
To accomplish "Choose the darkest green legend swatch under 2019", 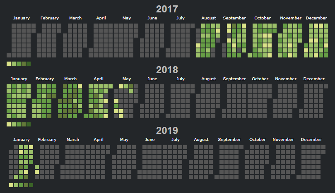I will [31, 185].
